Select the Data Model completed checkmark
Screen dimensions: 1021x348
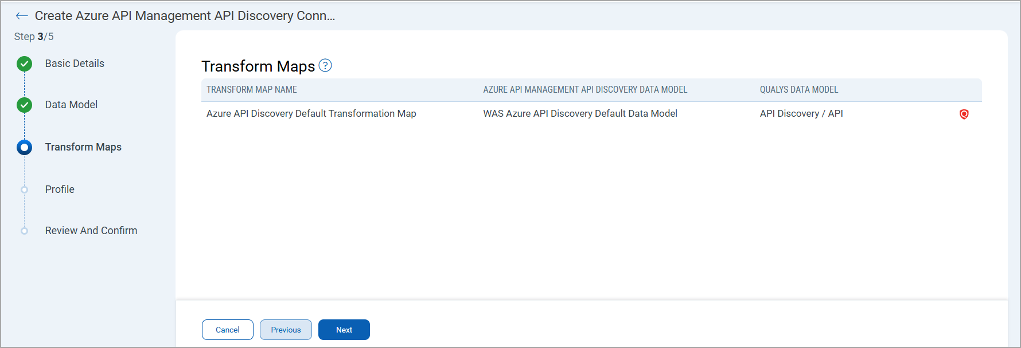point(24,105)
